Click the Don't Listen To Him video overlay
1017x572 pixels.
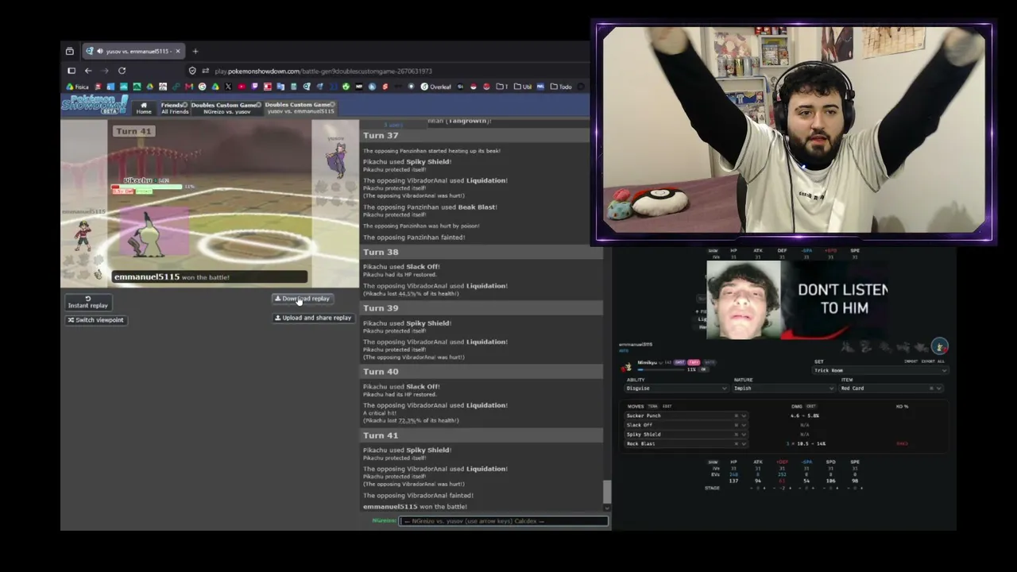[798, 300]
